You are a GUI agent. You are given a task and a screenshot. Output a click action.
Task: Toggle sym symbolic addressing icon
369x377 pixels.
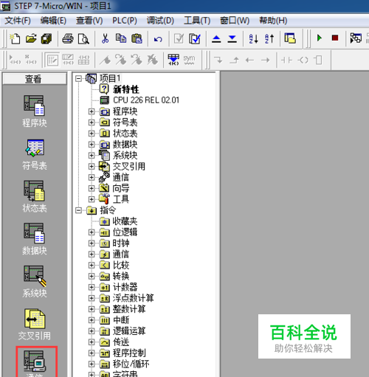coord(189,60)
